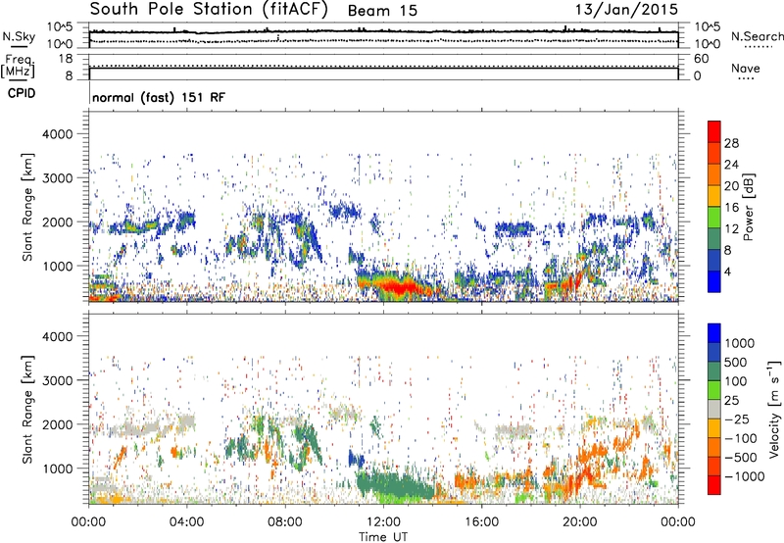Click the '04:00' time tick label
The height and width of the screenshot is (543, 784).
186,522
